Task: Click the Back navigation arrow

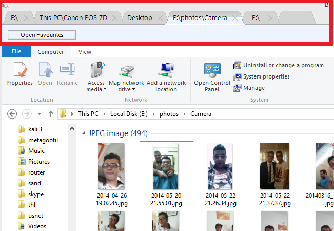Action: pos(12,113)
